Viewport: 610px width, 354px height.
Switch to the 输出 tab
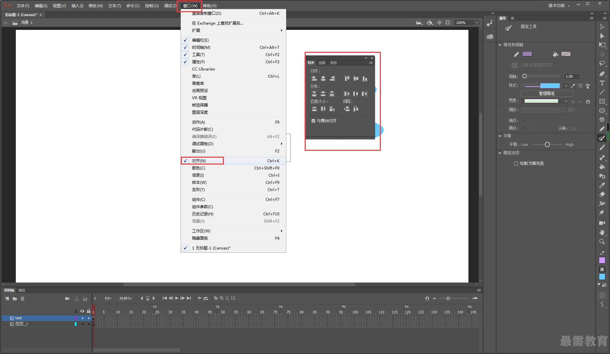click(x=22, y=290)
